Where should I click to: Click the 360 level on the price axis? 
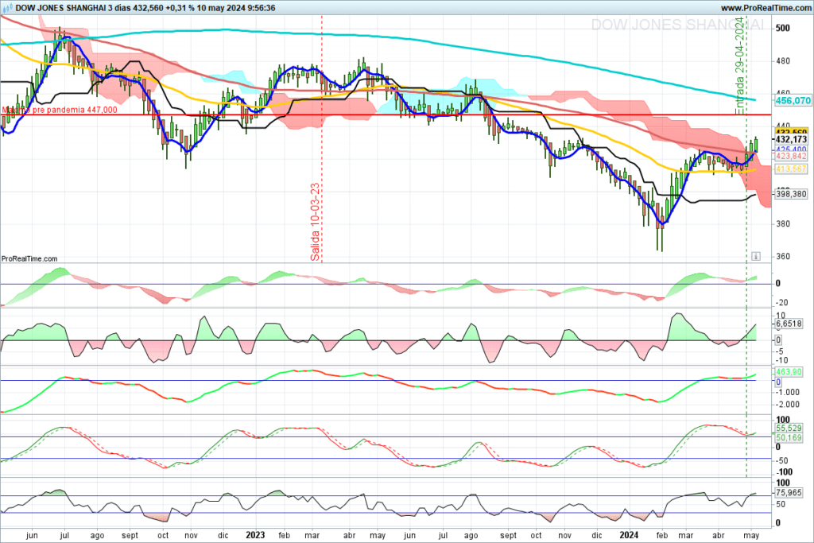pos(783,257)
